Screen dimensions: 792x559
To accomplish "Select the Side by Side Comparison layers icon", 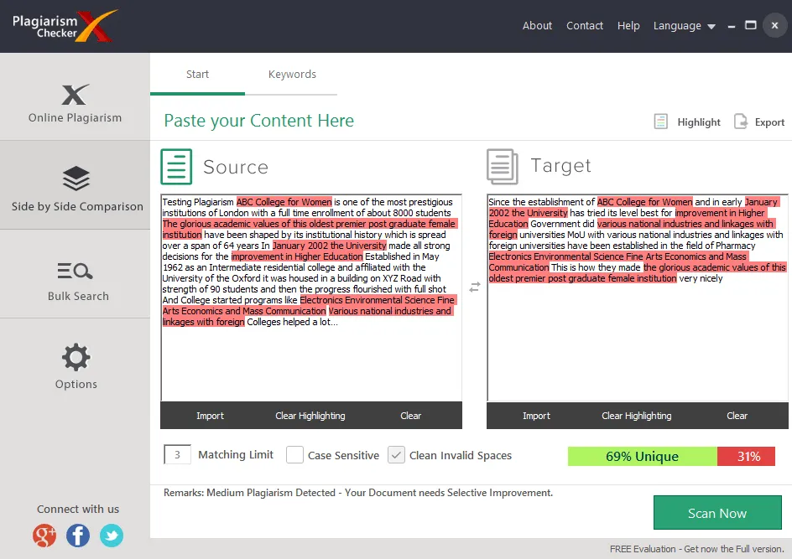I will (x=76, y=179).
